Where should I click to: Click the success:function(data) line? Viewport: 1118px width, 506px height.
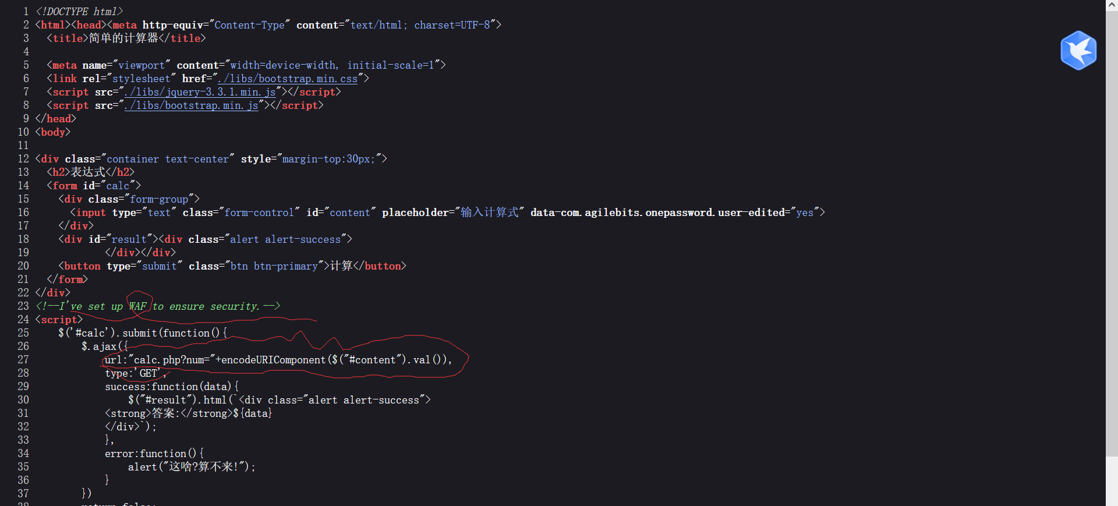click(172, 387)
